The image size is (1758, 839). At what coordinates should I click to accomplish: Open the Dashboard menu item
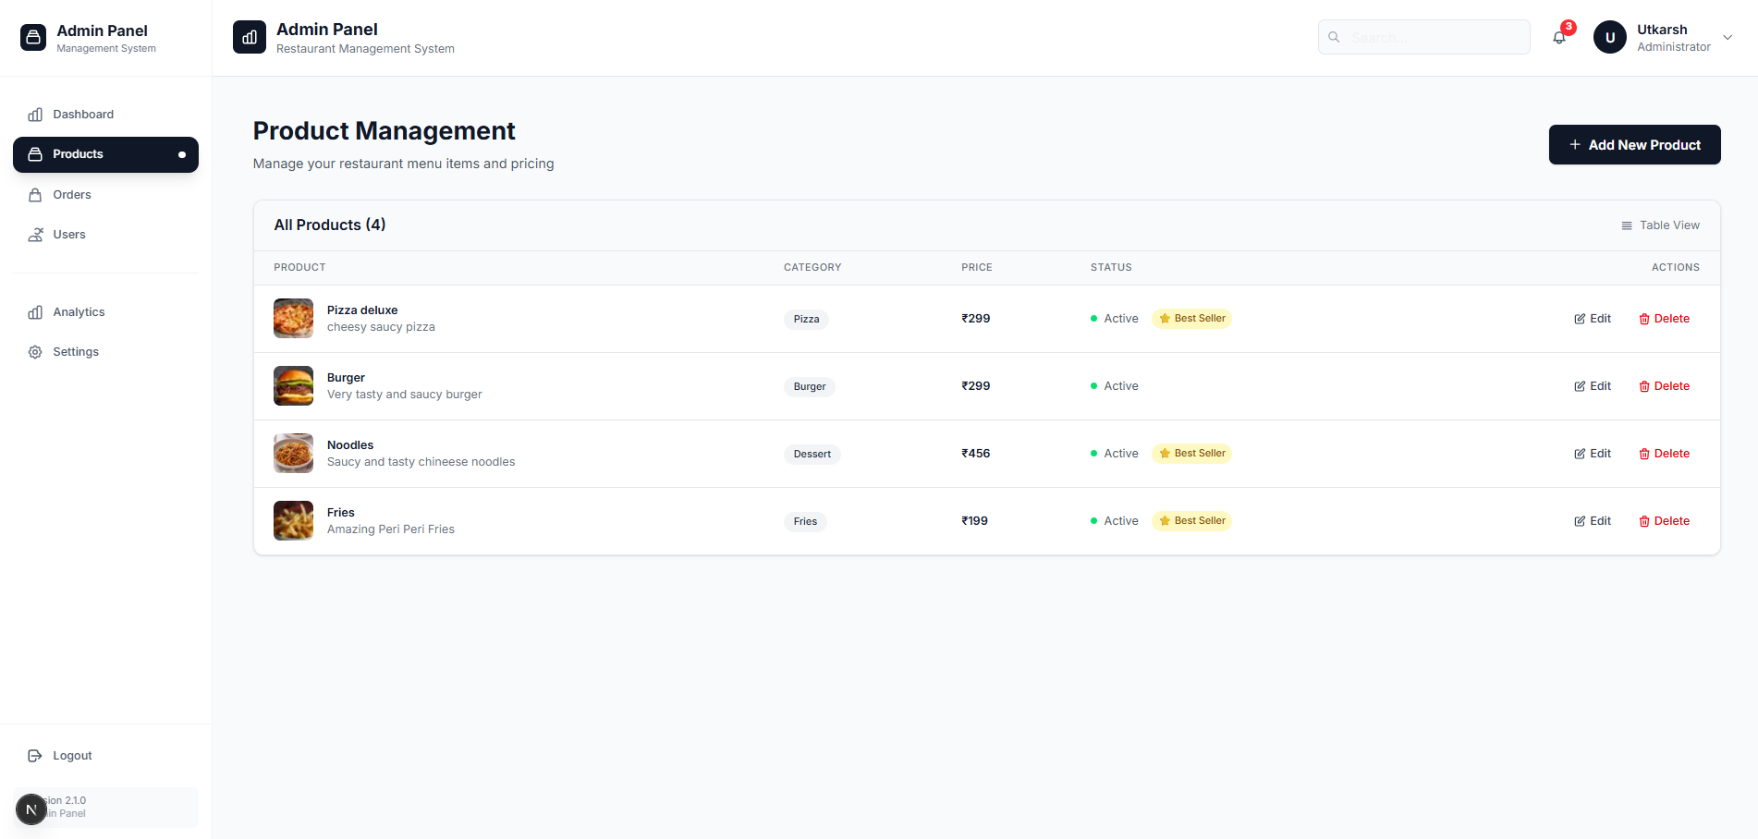[83, 115]
